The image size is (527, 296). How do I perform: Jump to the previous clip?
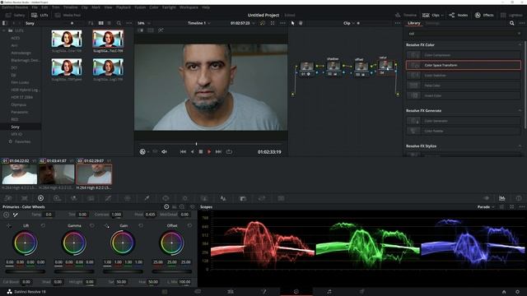183,151
